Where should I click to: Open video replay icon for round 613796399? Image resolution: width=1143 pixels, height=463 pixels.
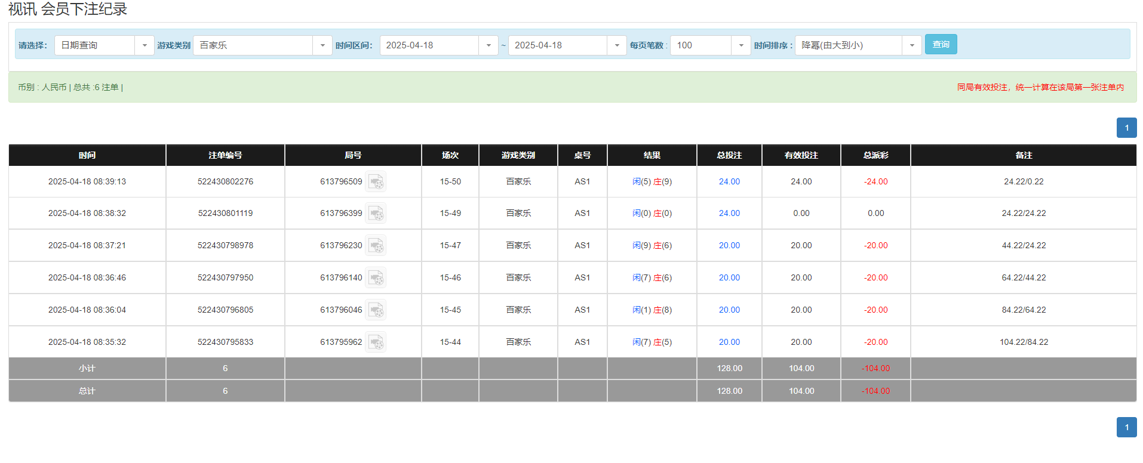coord(376,214)
